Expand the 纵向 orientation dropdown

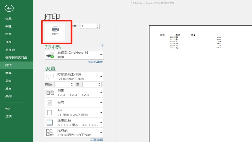coord(101,103)
